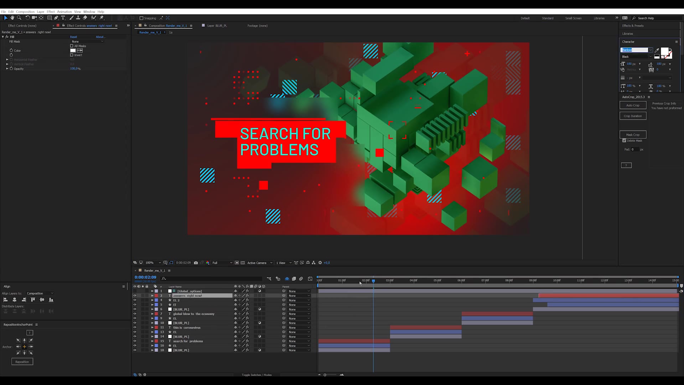Viewport: 684px width, 385px height.
Task: Select the Brush tool
Action: 71,18
